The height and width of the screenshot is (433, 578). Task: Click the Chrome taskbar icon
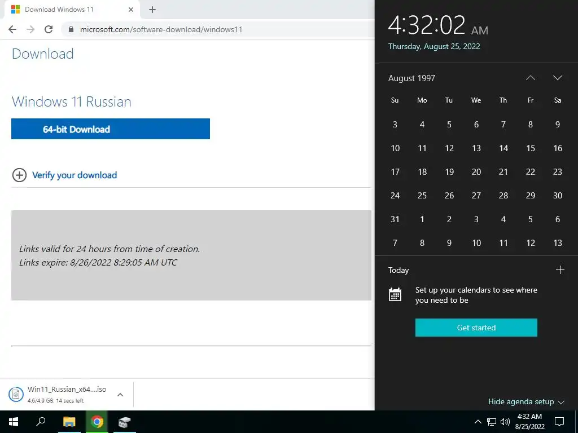pyautogui.click(x=97, y=422)
